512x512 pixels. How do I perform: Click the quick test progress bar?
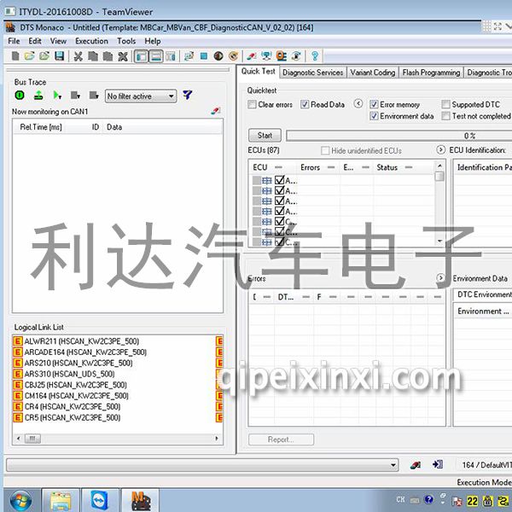pos(399,136)
